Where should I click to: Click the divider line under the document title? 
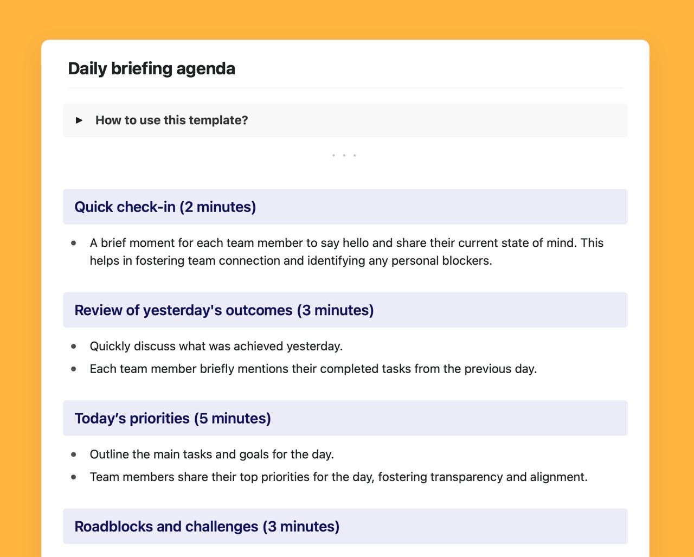pyautogui.click(x=345, y=87)
